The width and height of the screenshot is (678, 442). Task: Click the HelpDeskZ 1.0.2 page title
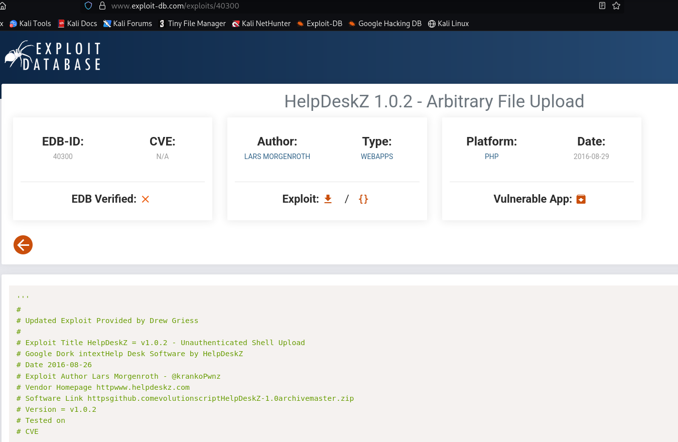(434, 101)
